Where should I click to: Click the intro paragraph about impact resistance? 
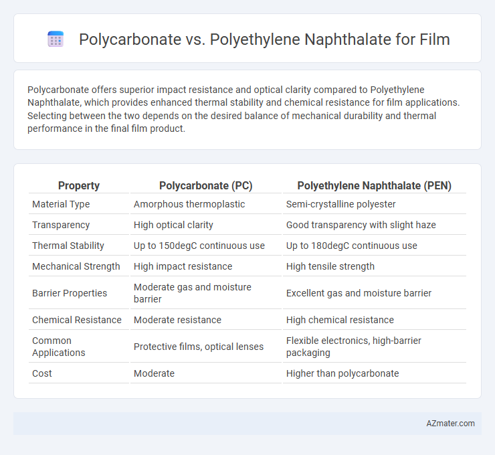(243, 109)
